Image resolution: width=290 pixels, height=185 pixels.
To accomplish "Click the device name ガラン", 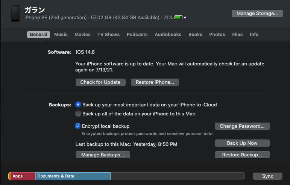I will coord(35,10).
